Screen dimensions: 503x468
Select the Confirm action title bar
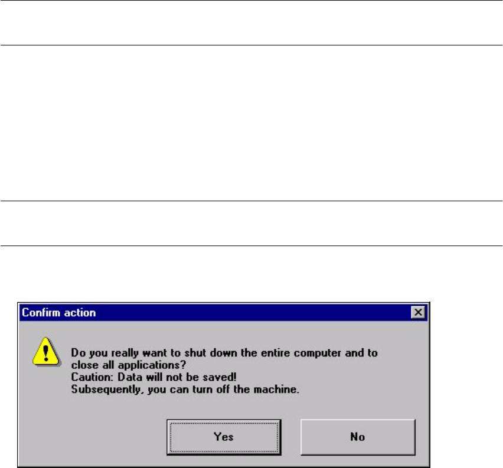[x=224, y=312]
